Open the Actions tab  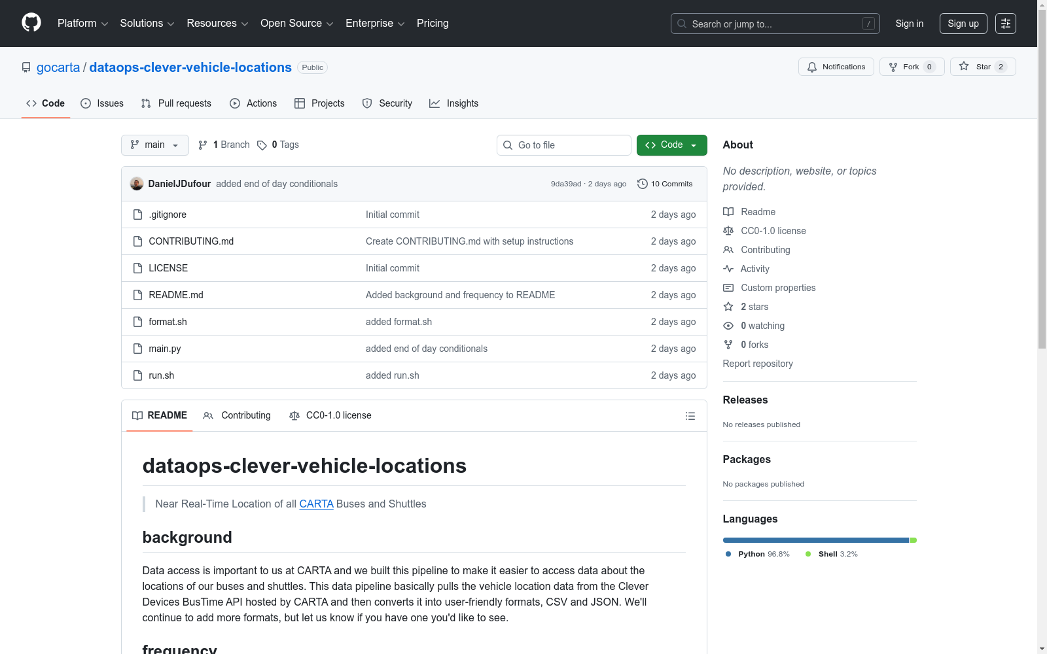click(253, 103)
